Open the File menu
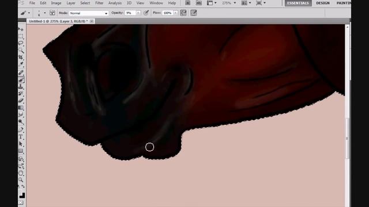 (x=32, y=3)
